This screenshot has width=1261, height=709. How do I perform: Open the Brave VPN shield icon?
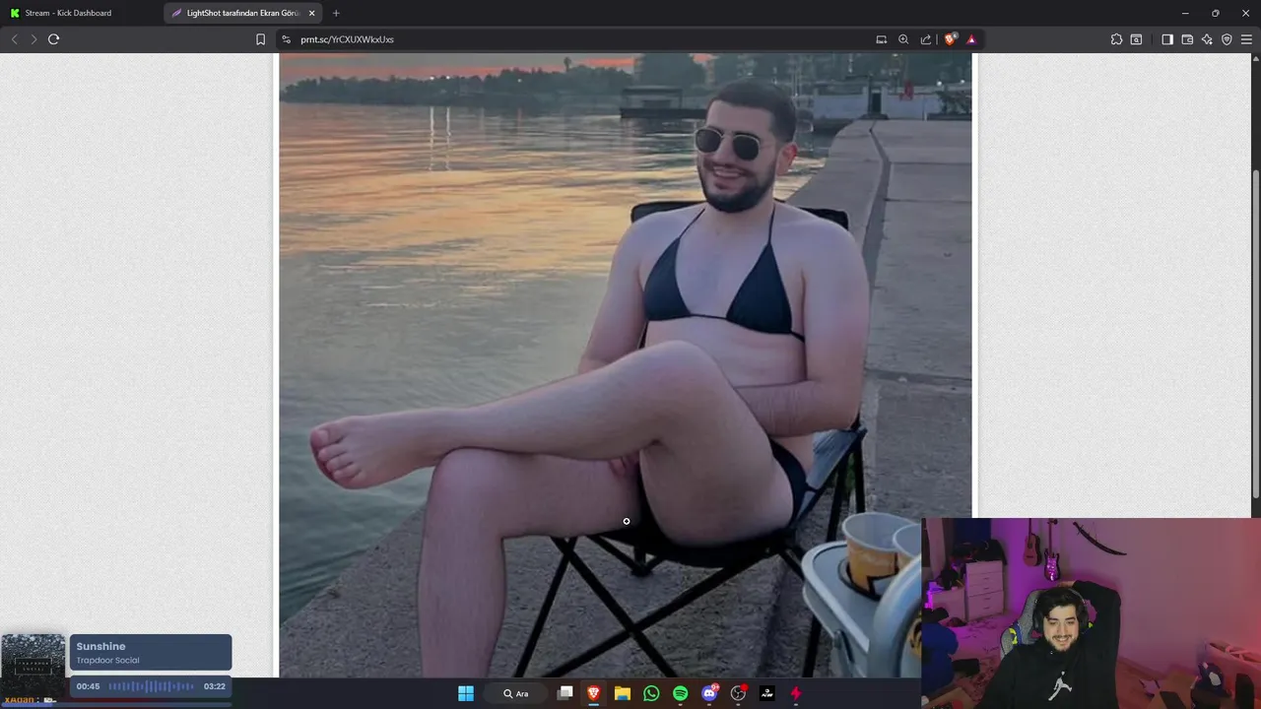coord(1227,39)
